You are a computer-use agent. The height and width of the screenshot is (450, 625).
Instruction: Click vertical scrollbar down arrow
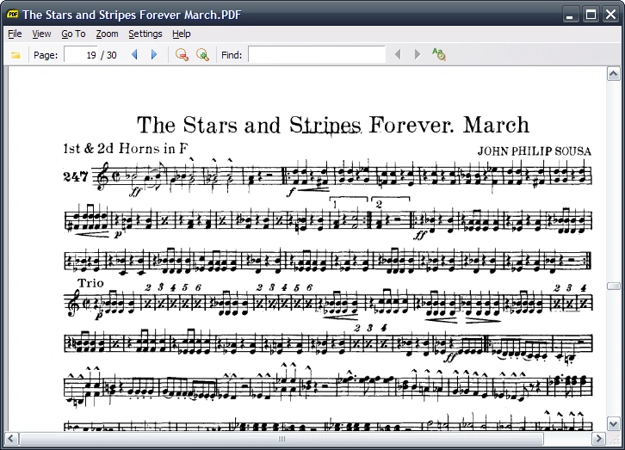pyautogui.click(x=614, y=423)
